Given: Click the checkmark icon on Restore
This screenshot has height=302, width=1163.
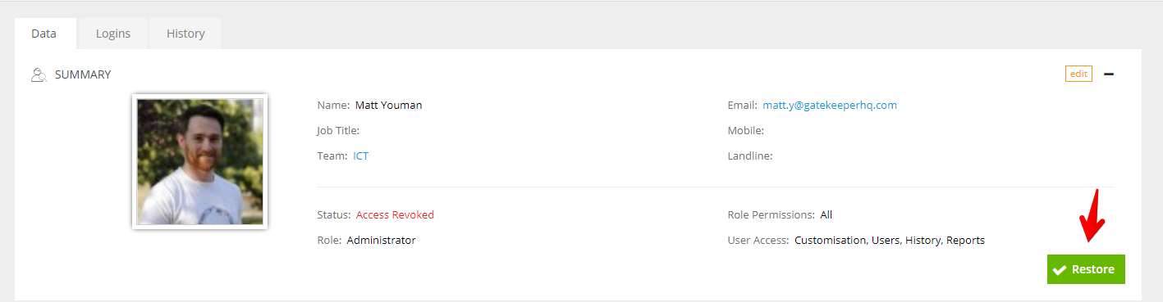Looking at the screenshot, I should pyautogui.click(x=1060, y=269).
